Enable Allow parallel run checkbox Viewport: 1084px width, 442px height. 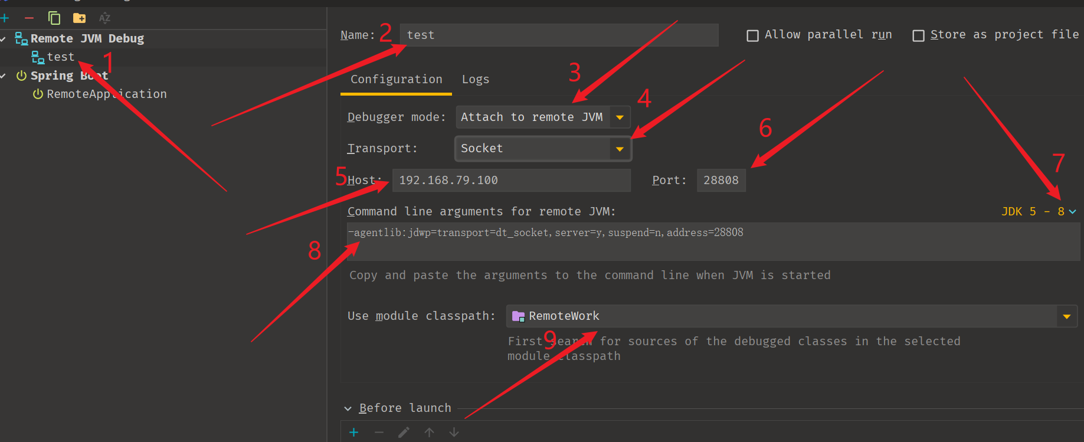click(x=753, y=35)
